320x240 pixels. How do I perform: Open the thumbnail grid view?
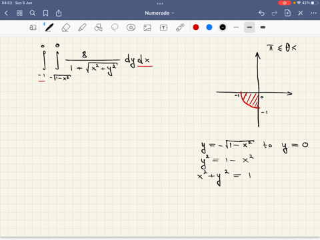coord(19,13)
